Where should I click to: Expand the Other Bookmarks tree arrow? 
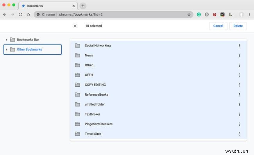coord(7,50)
